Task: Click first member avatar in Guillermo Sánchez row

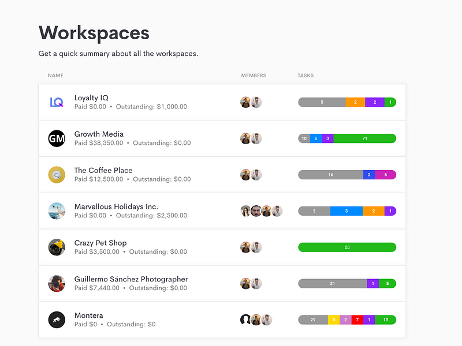Action: point(245,284)
